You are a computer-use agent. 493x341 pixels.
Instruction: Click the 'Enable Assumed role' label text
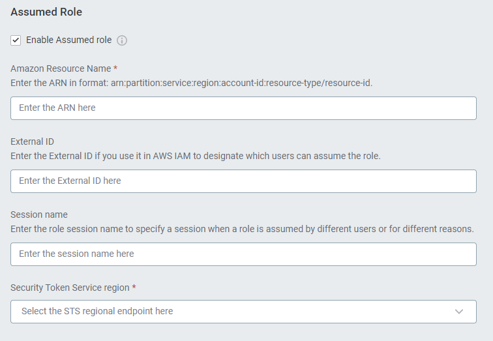coord(68,40)
